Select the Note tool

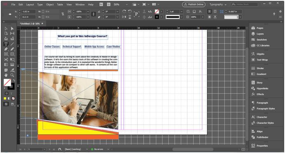click(6, 70)
